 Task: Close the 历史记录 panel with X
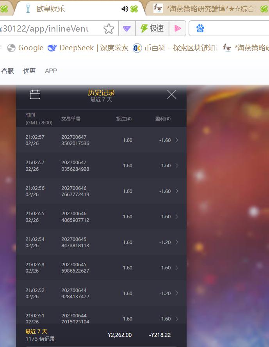point(171,94)
